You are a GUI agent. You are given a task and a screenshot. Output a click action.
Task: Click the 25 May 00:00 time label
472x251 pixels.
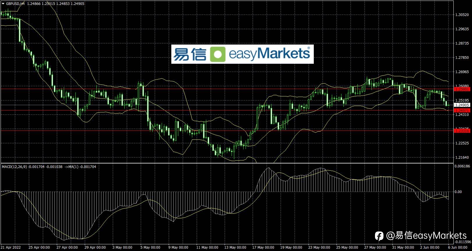click(347, 248)
